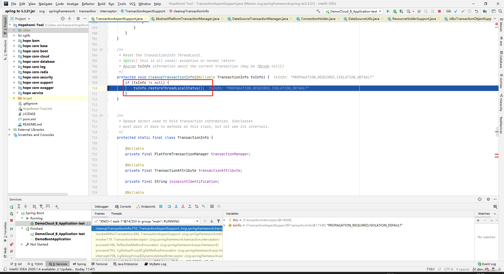This screenshot has width=504, height=274.
Task: Switch to Threads tab
Action: [116, 214]
